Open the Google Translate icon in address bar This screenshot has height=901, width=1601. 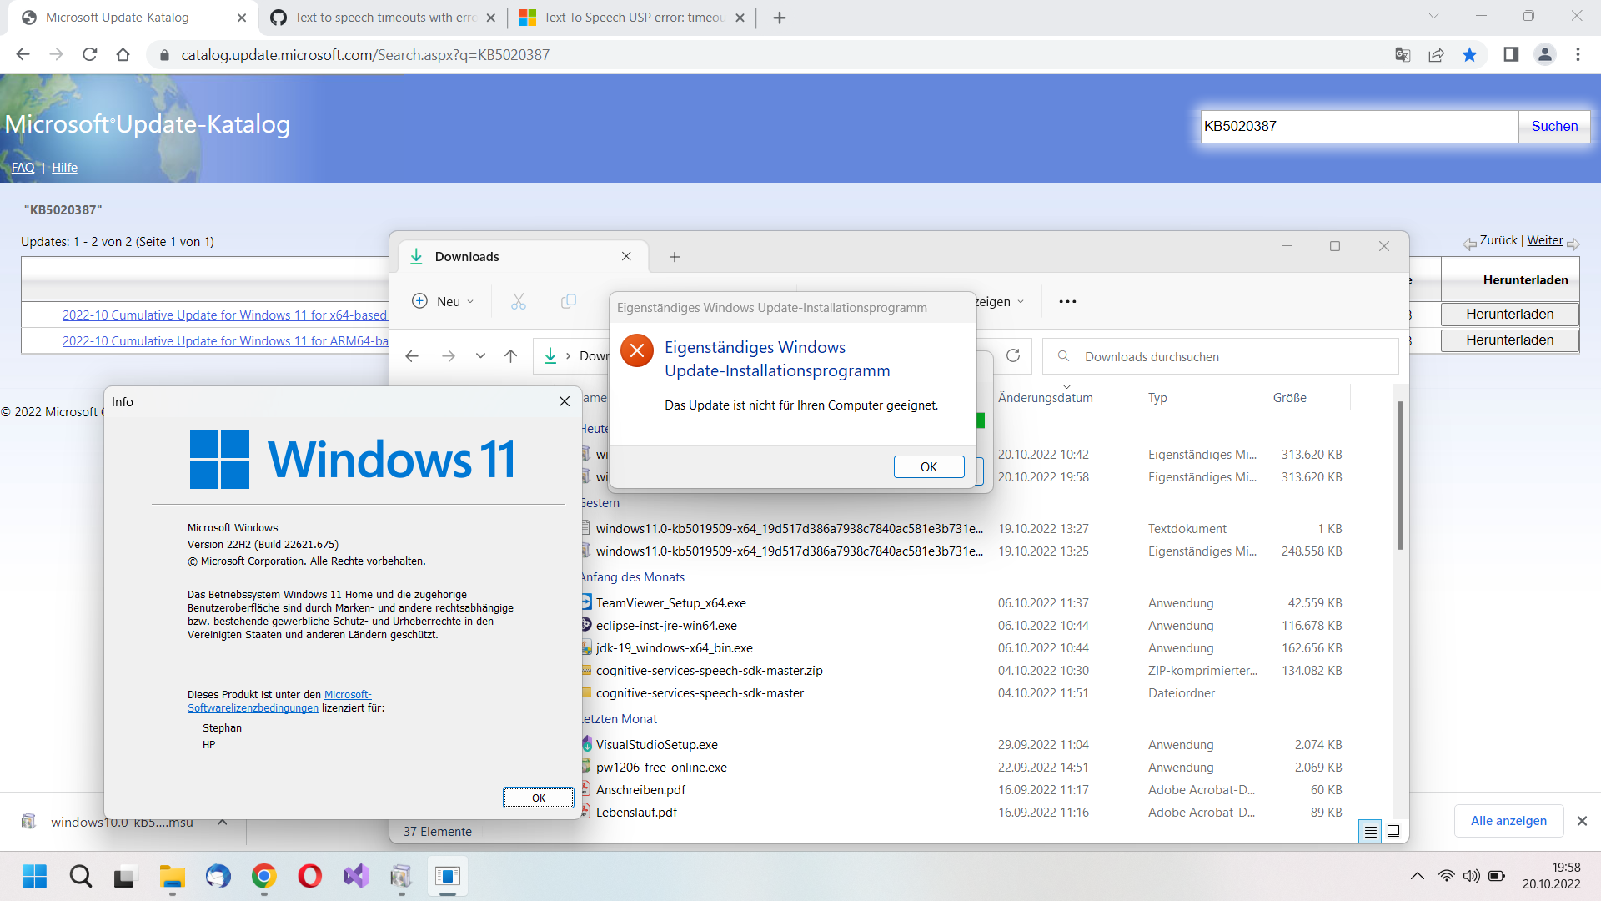coord(1403,54)
